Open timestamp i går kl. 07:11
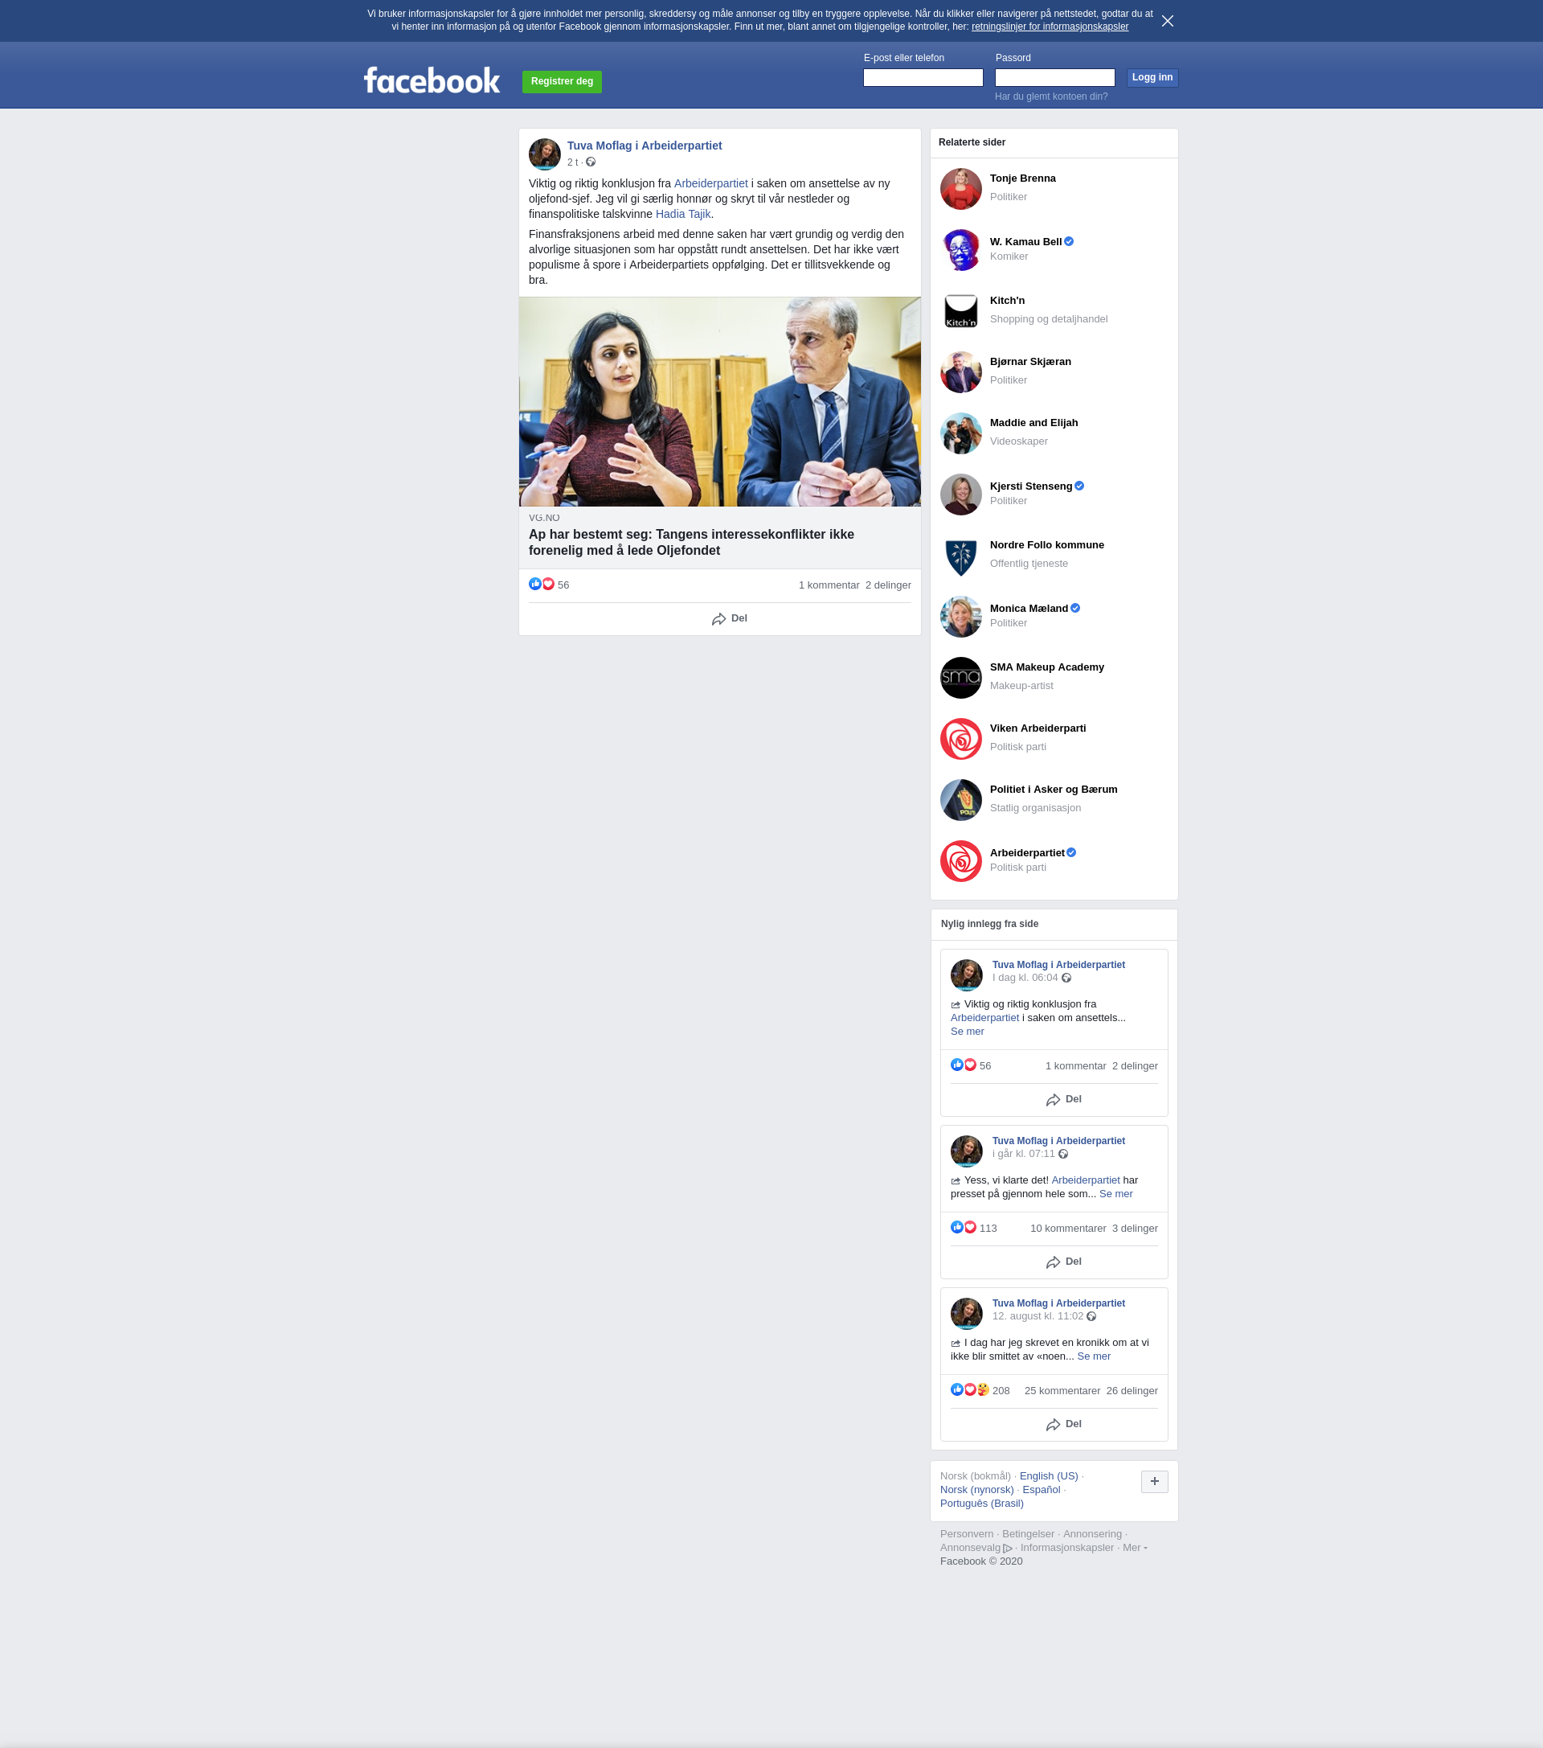The height and width of the screenshot is (1748, 1543). tap(1023, 1154)
